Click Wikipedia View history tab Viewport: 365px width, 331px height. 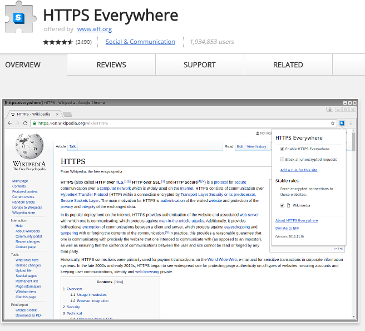click(257, 146)
